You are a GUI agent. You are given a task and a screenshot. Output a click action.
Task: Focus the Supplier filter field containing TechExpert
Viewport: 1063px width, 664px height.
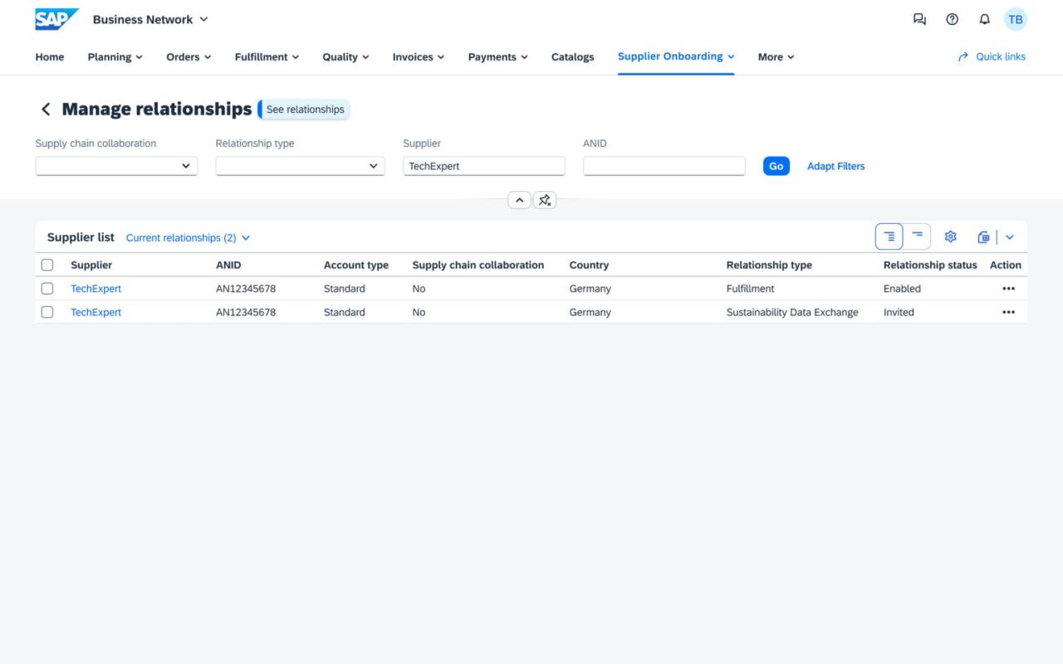click(x=484, y=166)
